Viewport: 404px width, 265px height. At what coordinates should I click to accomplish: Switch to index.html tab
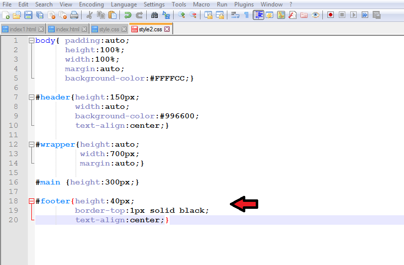[x=68, y=29]
